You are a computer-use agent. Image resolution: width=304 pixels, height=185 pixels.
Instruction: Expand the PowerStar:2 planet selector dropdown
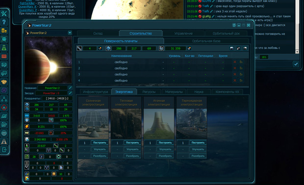(x=70, y=33)
